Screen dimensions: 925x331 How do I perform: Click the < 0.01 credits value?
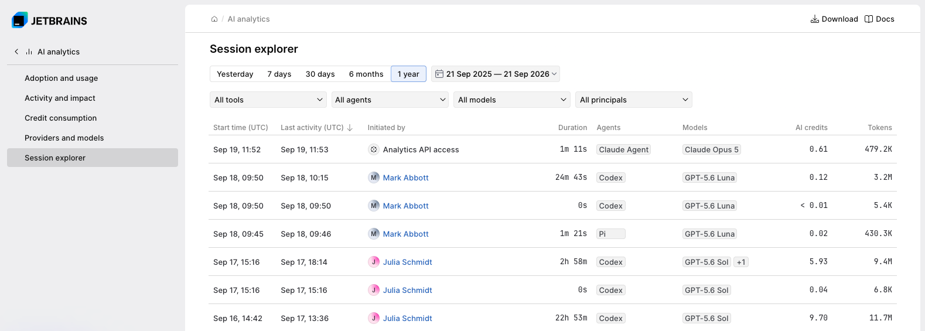pyautogui.click(x=814, y=206)
